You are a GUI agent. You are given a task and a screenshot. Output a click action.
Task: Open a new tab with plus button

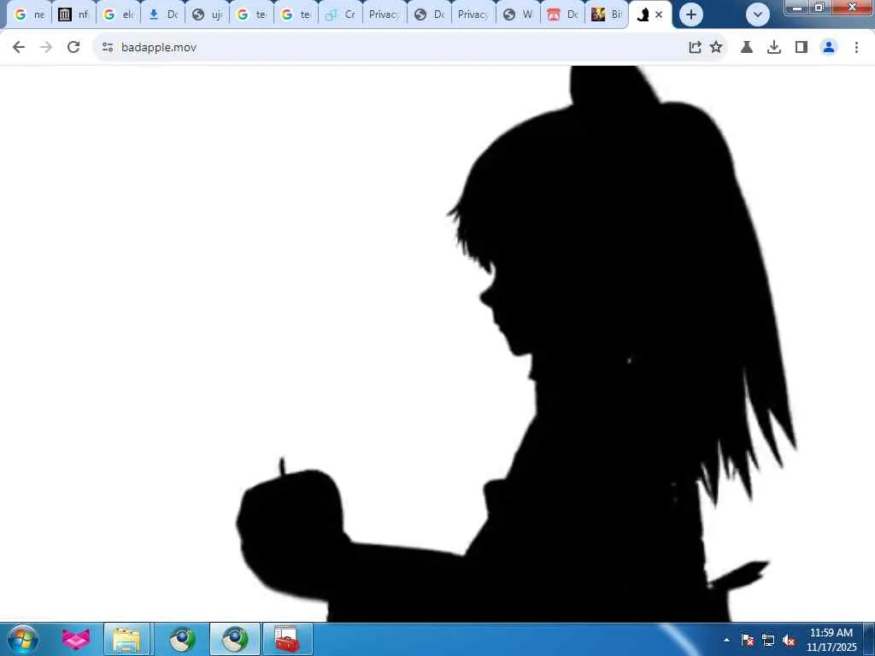click(690, 15)
